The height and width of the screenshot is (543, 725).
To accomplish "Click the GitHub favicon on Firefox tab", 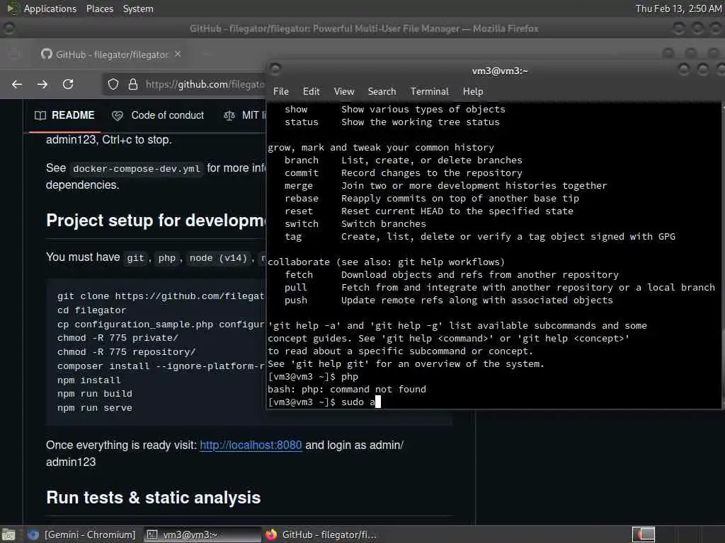I will pyautogui.click(x=47, y=54).
